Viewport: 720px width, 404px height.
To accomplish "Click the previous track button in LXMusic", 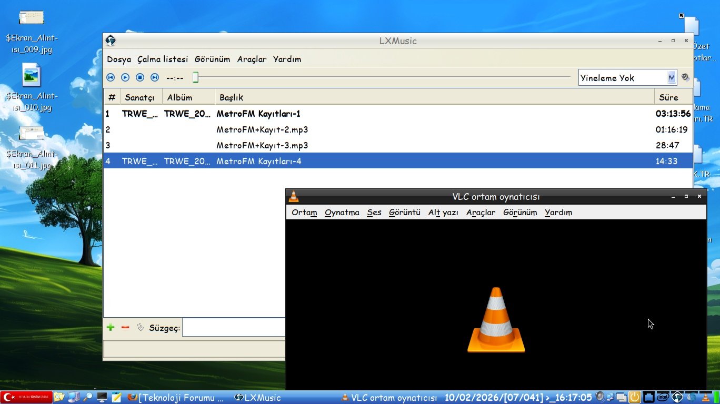I will pos(111,77).
